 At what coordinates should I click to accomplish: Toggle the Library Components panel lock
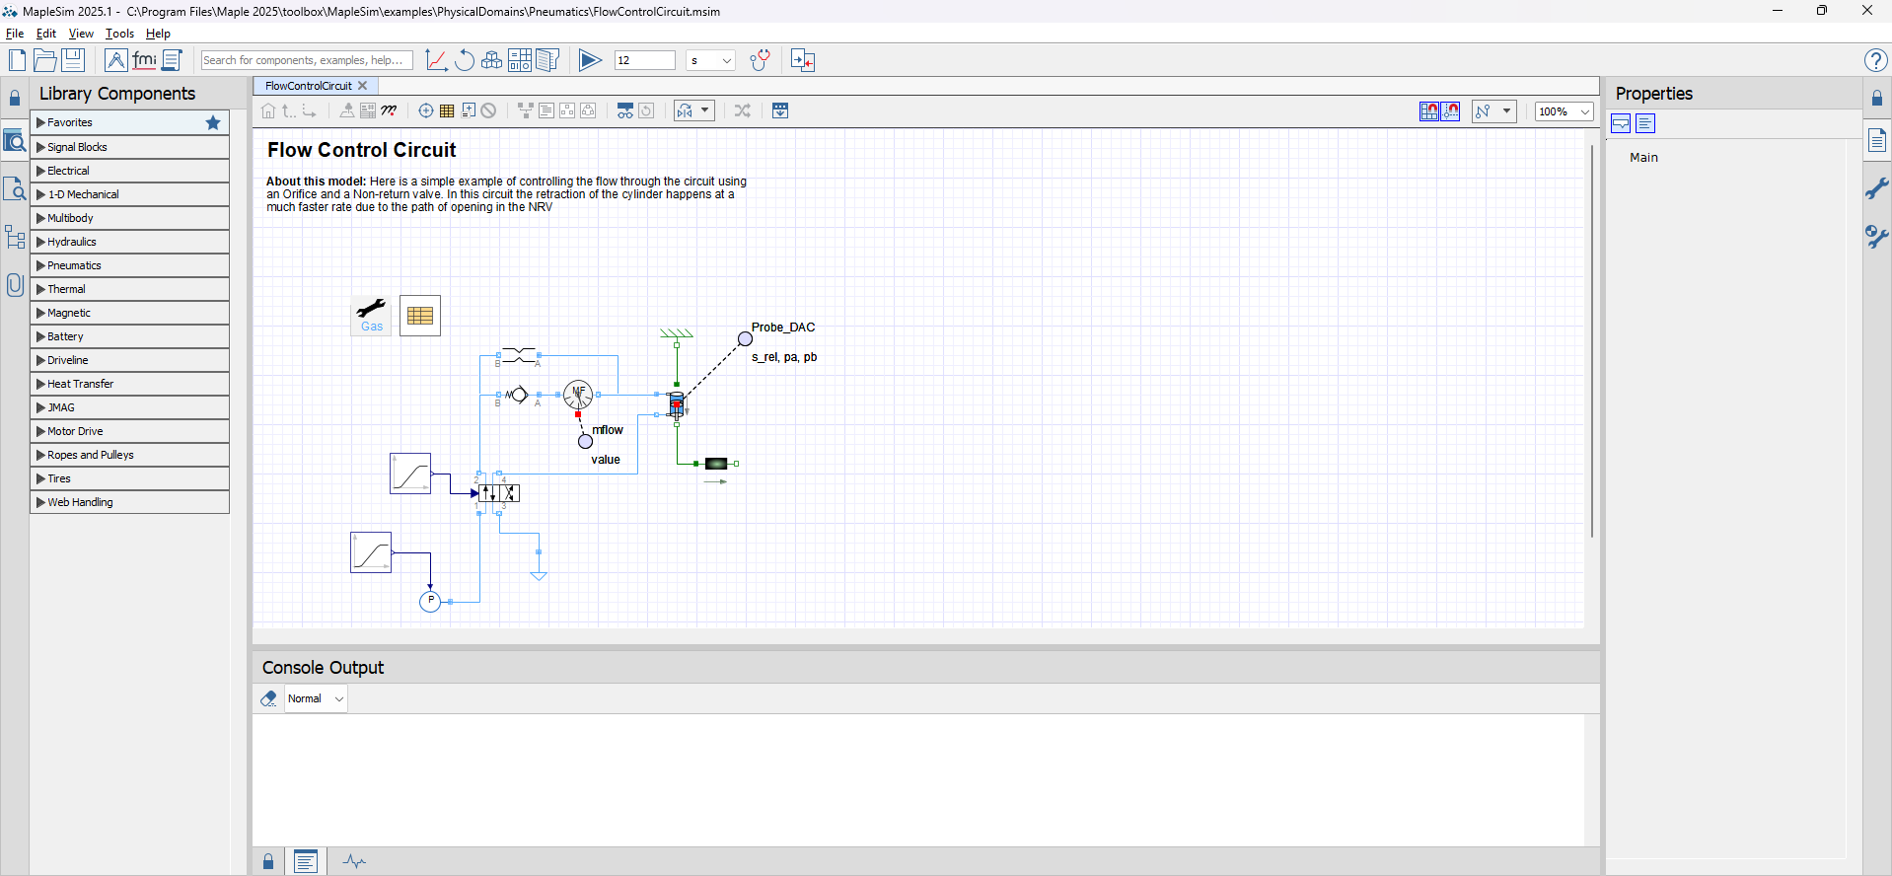15,98
